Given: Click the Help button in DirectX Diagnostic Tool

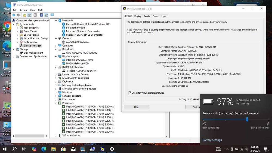Looking at the screenshot, I should pyautogui.click(x=136, y=107).
